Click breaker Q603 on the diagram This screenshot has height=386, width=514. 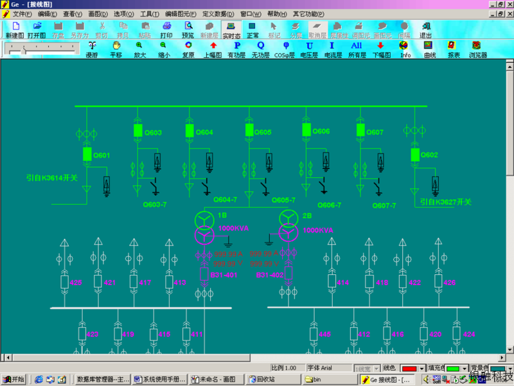coord(137,131)
